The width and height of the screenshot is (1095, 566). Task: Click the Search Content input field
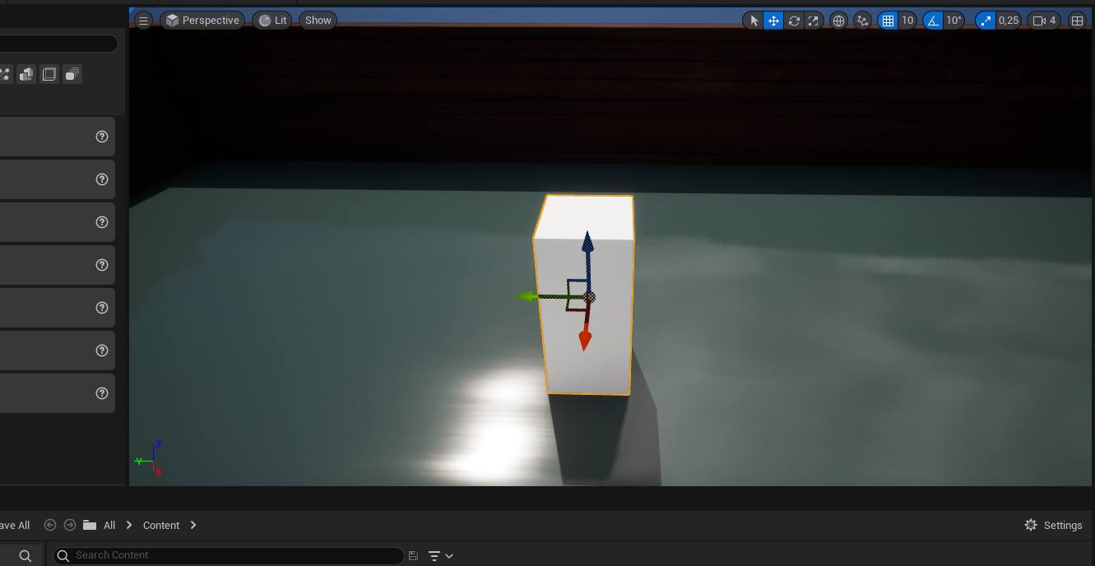pos(230,555)
